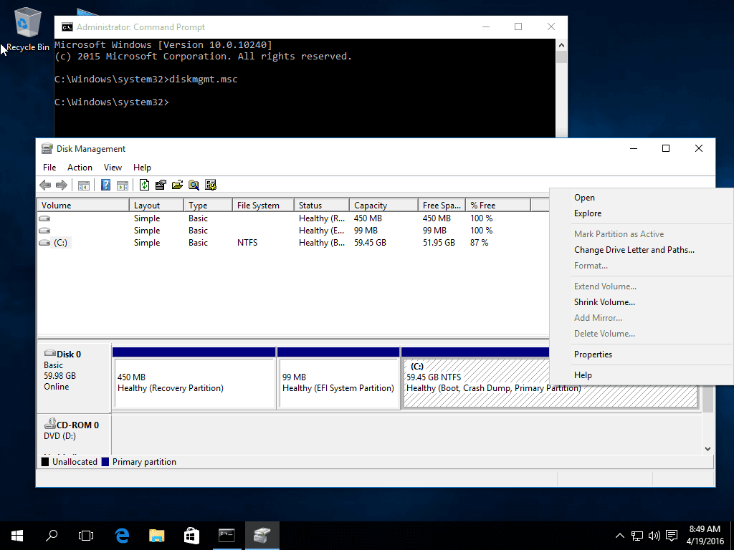734x550 pixels.
Task: Open the Windows Start button
Action: tap(17, 536)
